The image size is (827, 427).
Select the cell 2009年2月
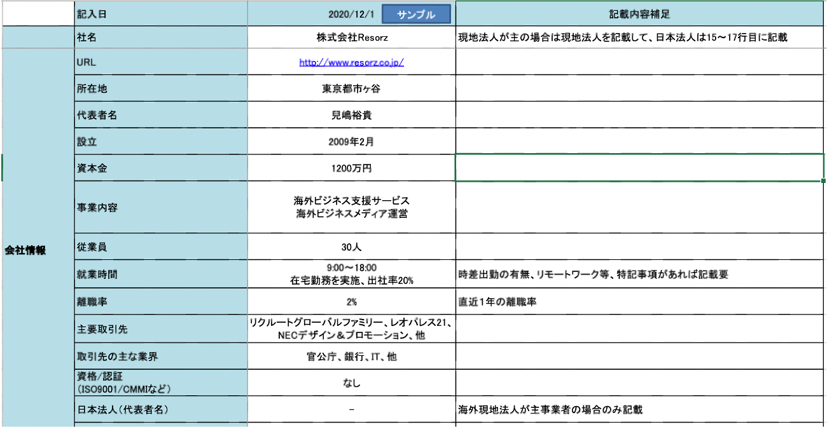[352, 142]
